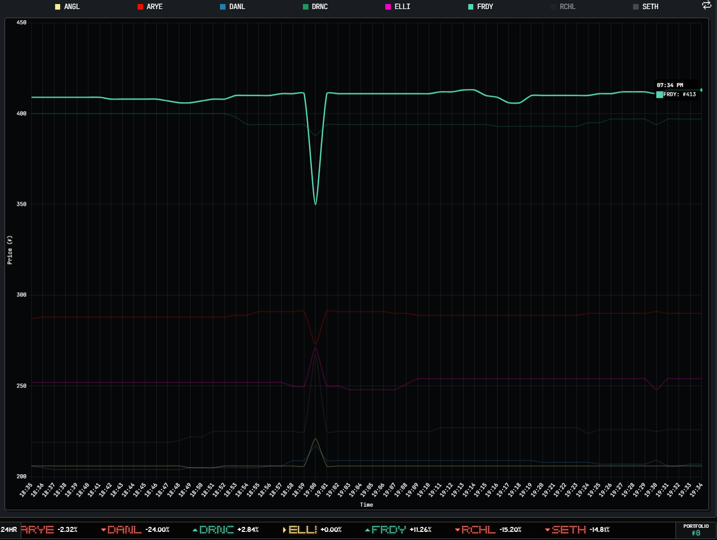Click the 07:34 PM tooltip timestamp
717x540 pixels.
point(670,85)
